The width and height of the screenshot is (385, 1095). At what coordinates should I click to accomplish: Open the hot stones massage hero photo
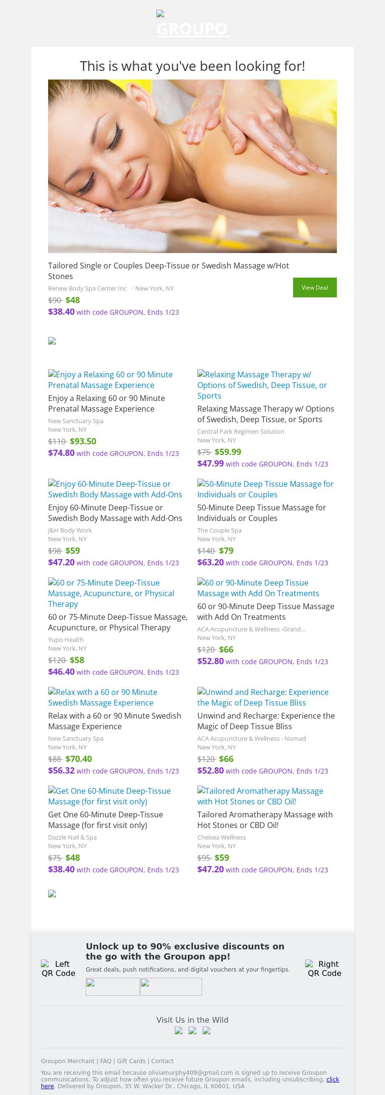point(192,166)
